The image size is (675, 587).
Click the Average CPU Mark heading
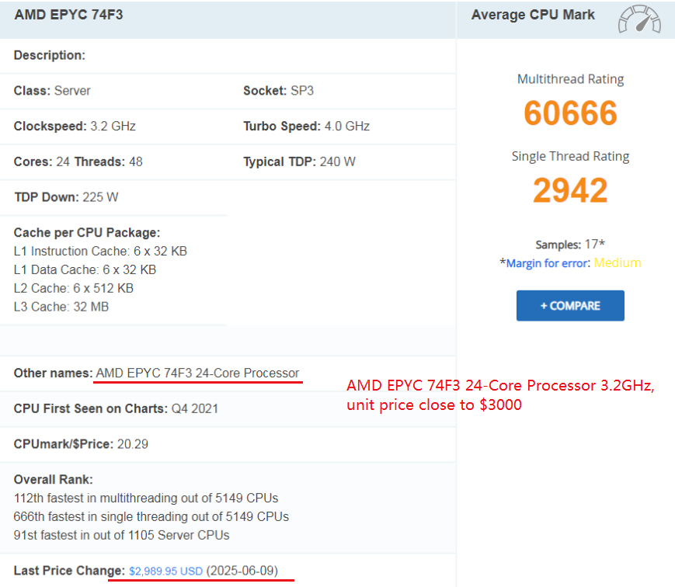[533, 15]
